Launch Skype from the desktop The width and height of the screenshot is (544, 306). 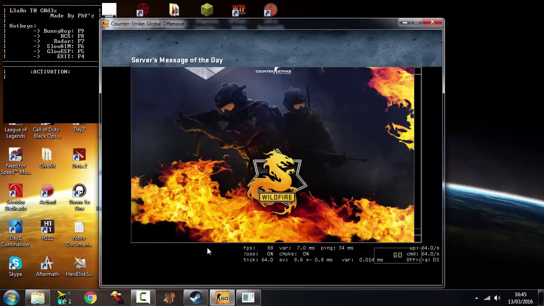(x=16, y=266)
